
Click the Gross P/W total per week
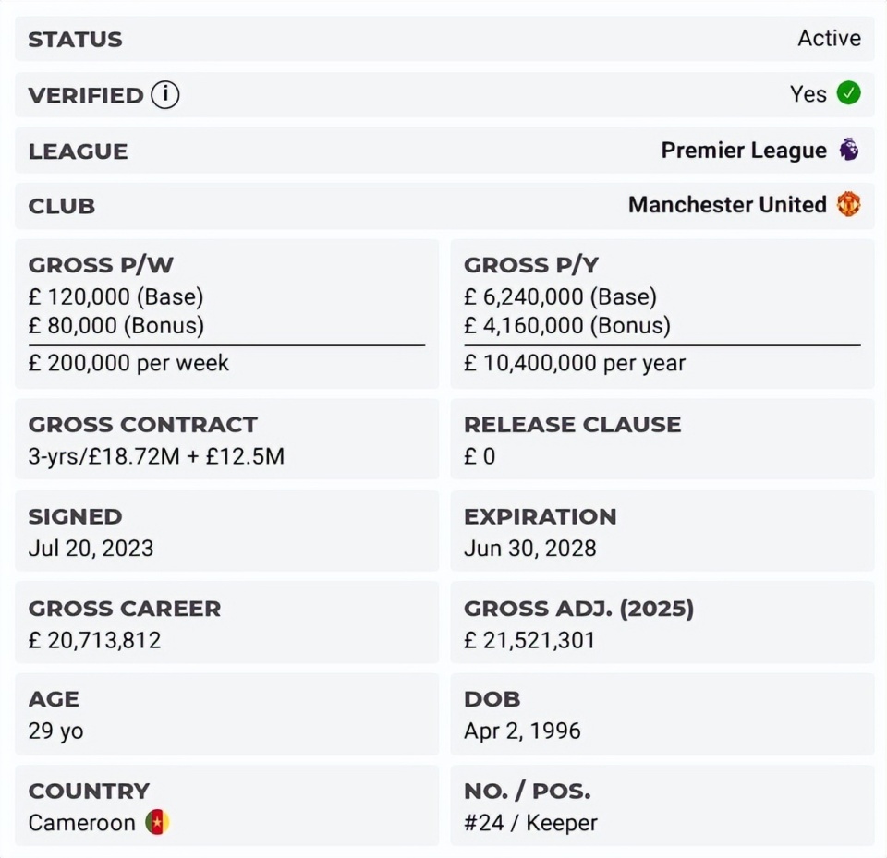tap(128, 363)
